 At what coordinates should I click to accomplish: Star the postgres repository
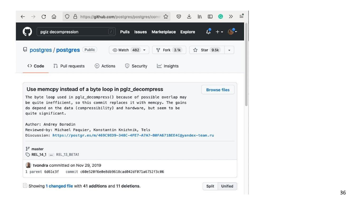pyautogui.click(x=206, y=50)
